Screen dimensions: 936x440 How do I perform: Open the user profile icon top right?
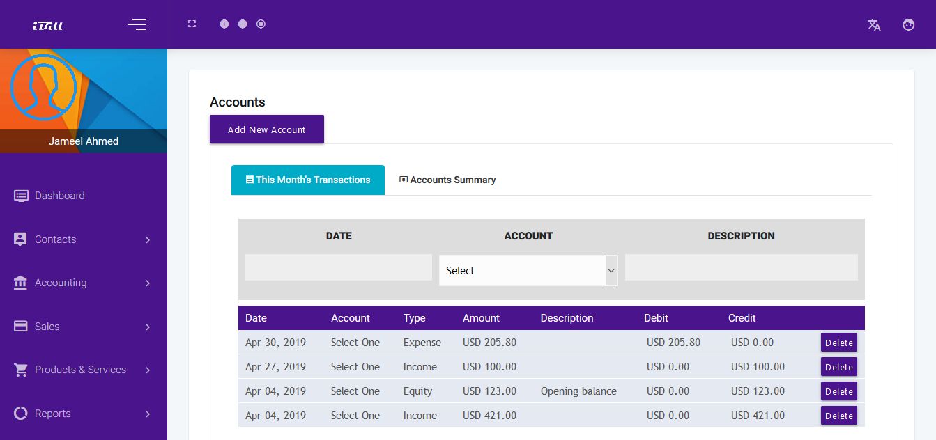click(x=908, y=24)
